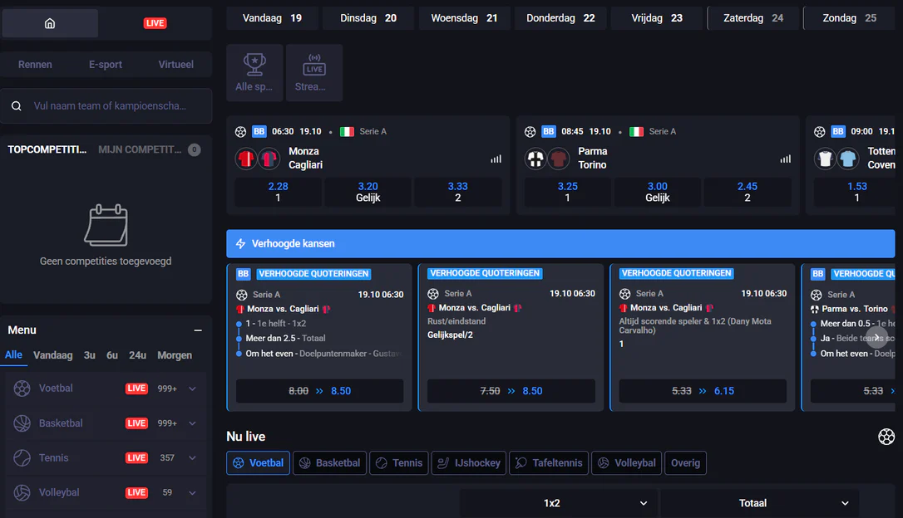Expand the Basketbal sport row chevron
Image resolution: width=903 pixels, height=518 pixels.
tap(192, 423)
